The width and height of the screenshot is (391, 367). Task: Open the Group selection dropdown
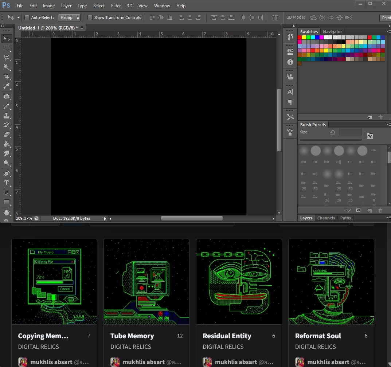click(69, 17)
